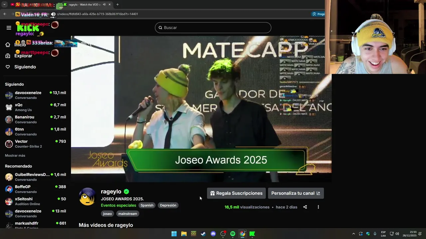The width and height of the screenshot is (426, 239).
Task: Open Steam from the taskbar
Action: pos(203,234)
